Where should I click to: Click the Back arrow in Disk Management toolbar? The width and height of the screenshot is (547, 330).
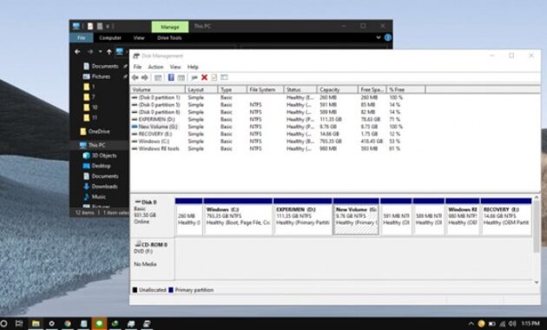pyautogui.click(x=135, y=77)
